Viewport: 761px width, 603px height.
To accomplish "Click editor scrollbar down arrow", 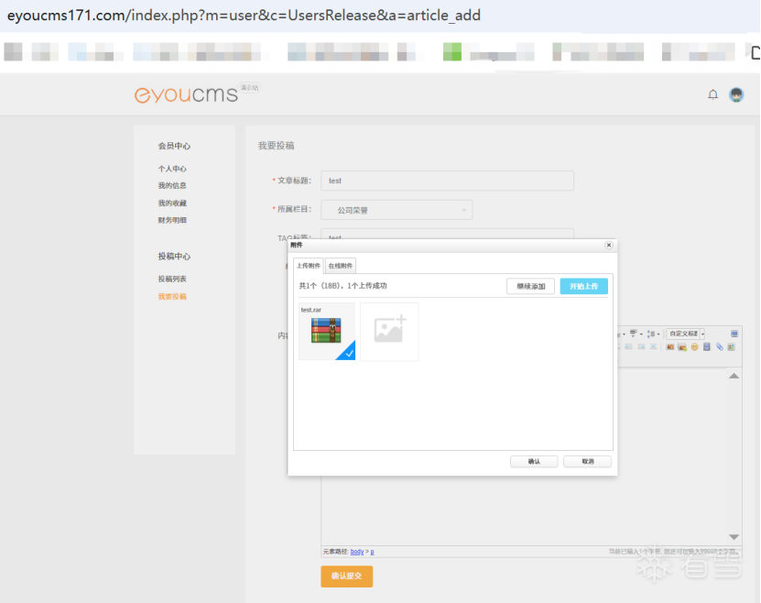I will pos(734,536).
